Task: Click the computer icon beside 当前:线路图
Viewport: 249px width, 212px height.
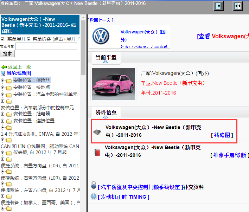Action: tap(3, 73)
